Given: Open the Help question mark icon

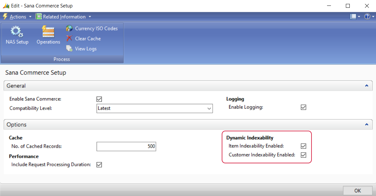Looking at the screenshot, I should click(367, 16).
